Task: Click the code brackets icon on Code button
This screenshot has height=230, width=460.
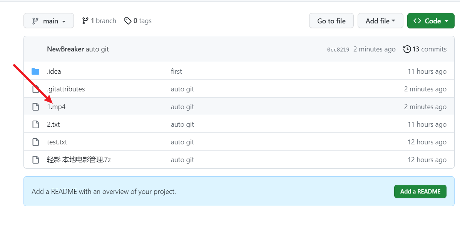Action: (418, 21)
